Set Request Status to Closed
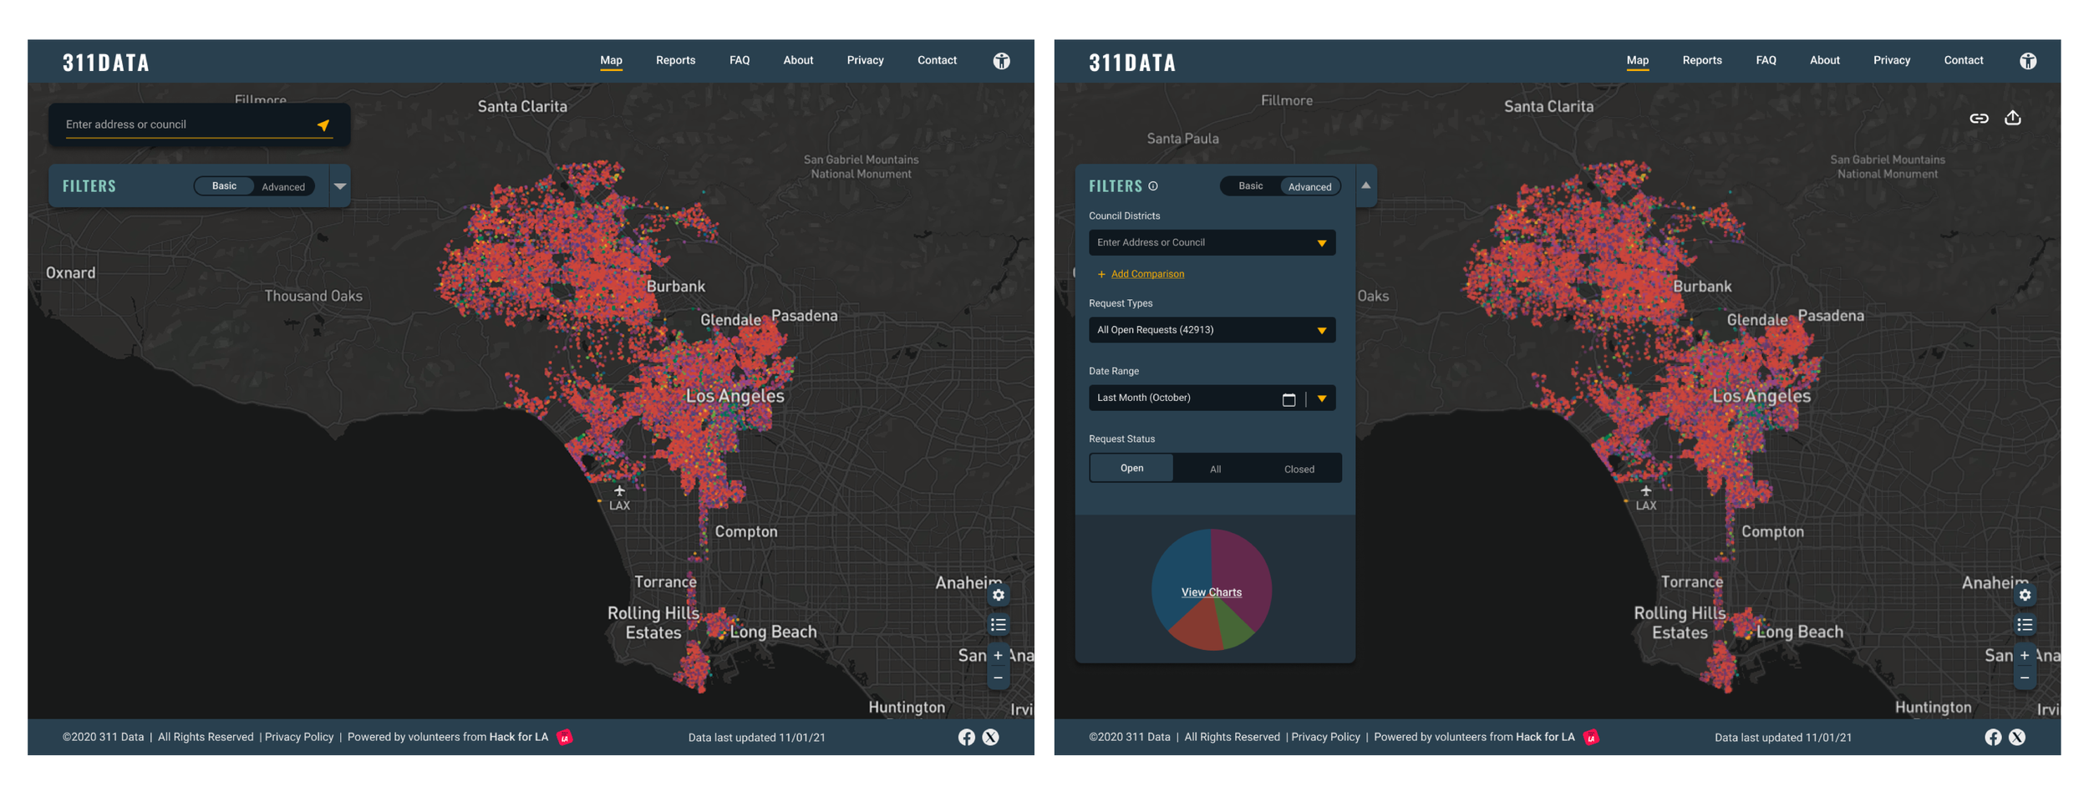The width and height of the screenshot is (2089, 792). click(x=1299, y=469)
